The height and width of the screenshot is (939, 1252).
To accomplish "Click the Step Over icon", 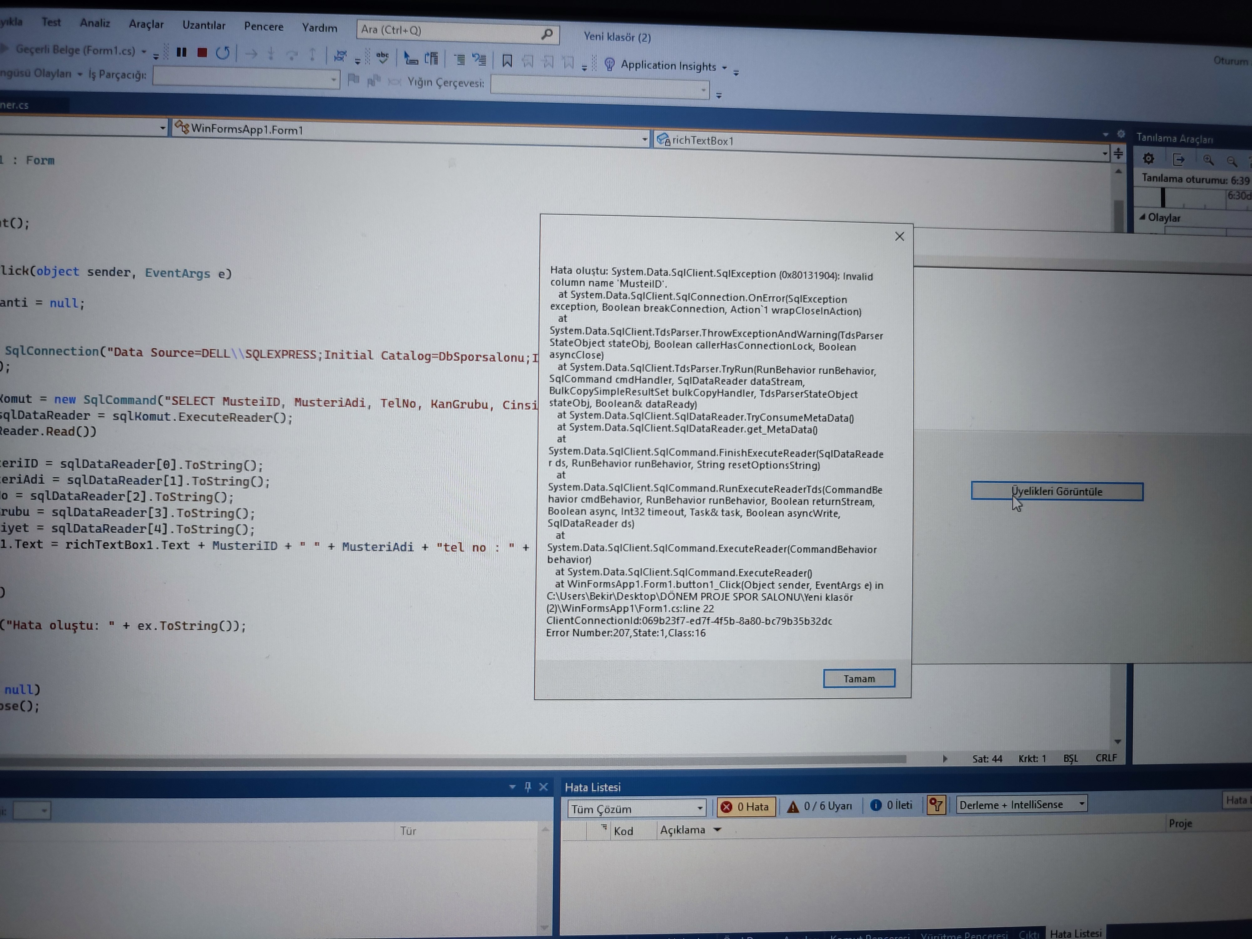I will point(292,55).
